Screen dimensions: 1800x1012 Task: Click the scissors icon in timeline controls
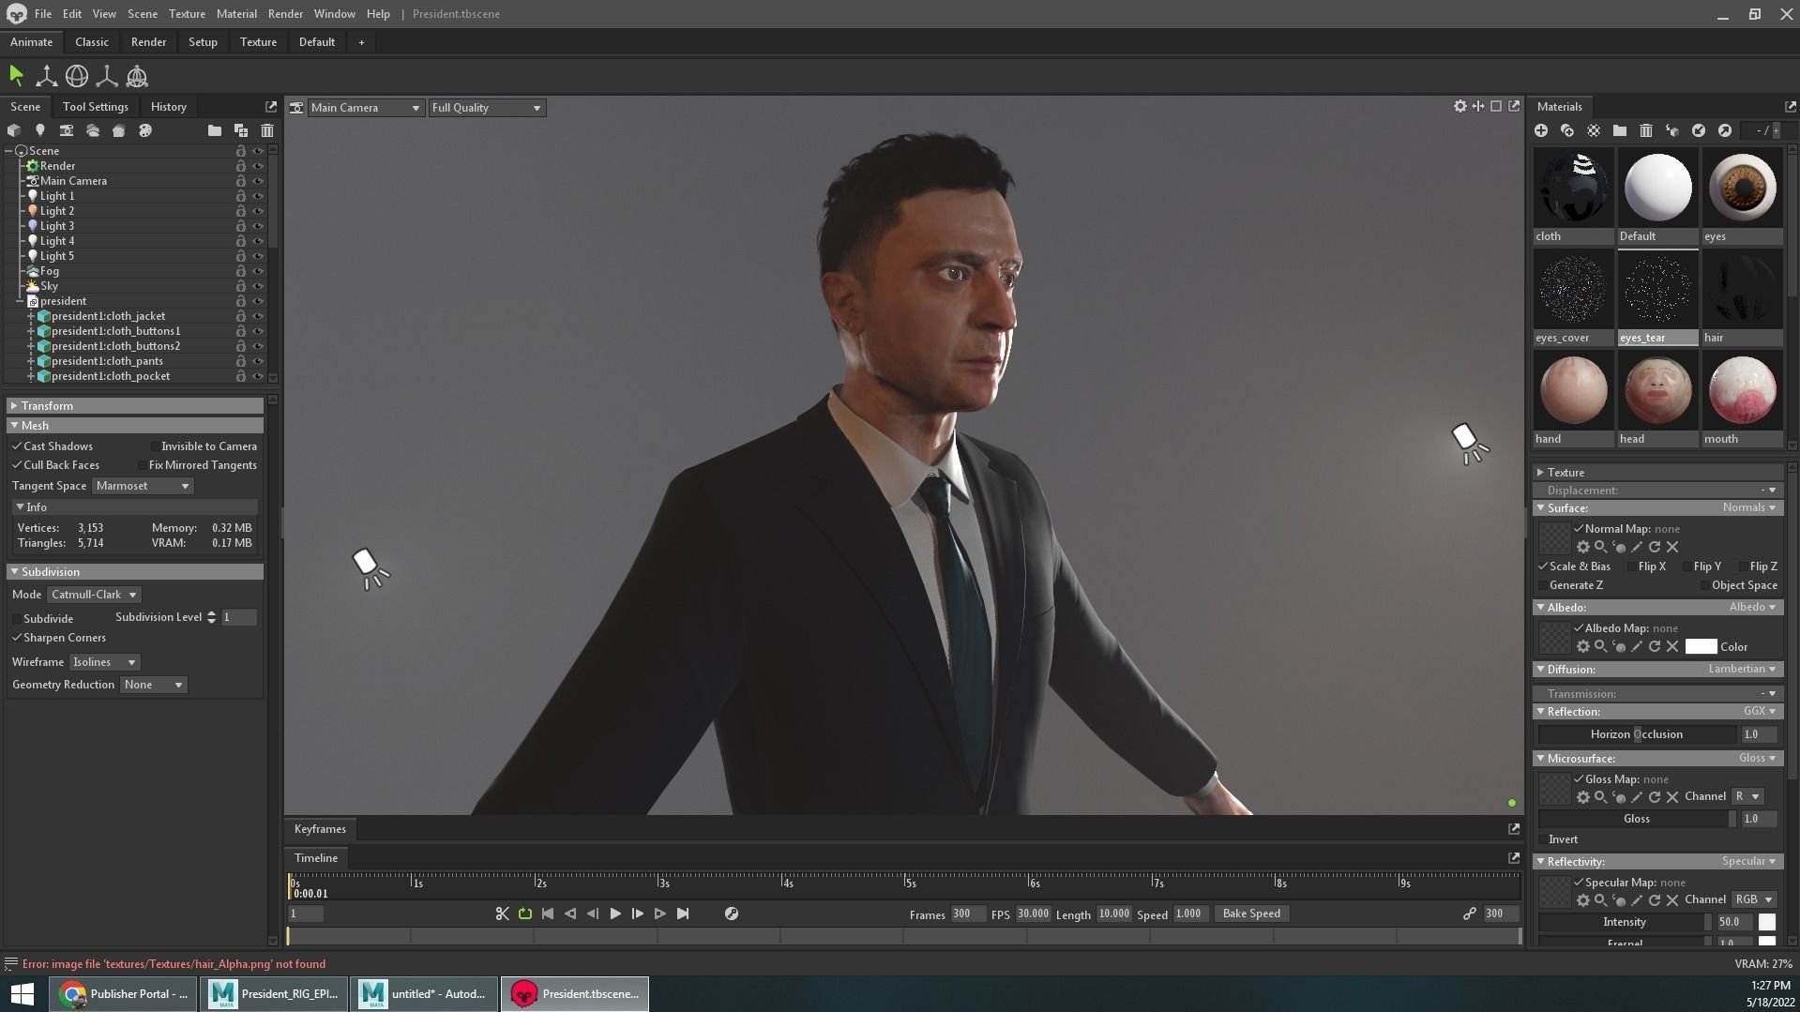click(503, 914)
